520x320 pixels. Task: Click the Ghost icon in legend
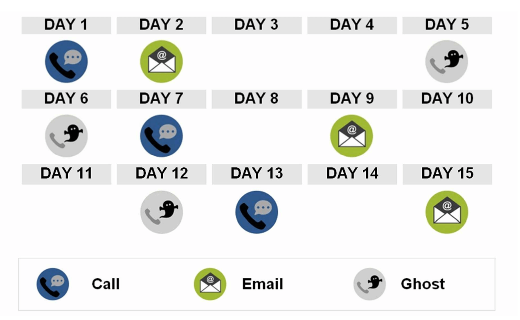[x=370, y=284]
